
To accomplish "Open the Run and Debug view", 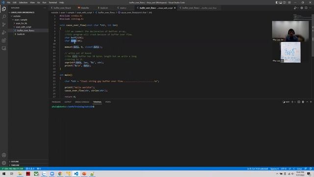I will pos(4,32).
